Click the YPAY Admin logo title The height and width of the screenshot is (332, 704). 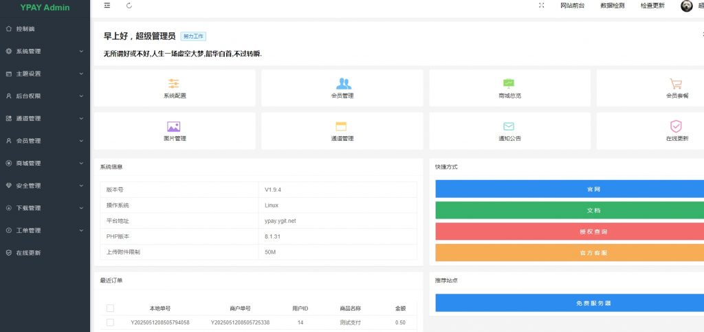point(45,7)
